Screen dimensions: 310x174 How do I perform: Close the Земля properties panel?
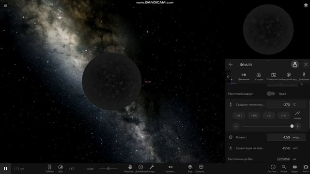[x=306, y=64]
